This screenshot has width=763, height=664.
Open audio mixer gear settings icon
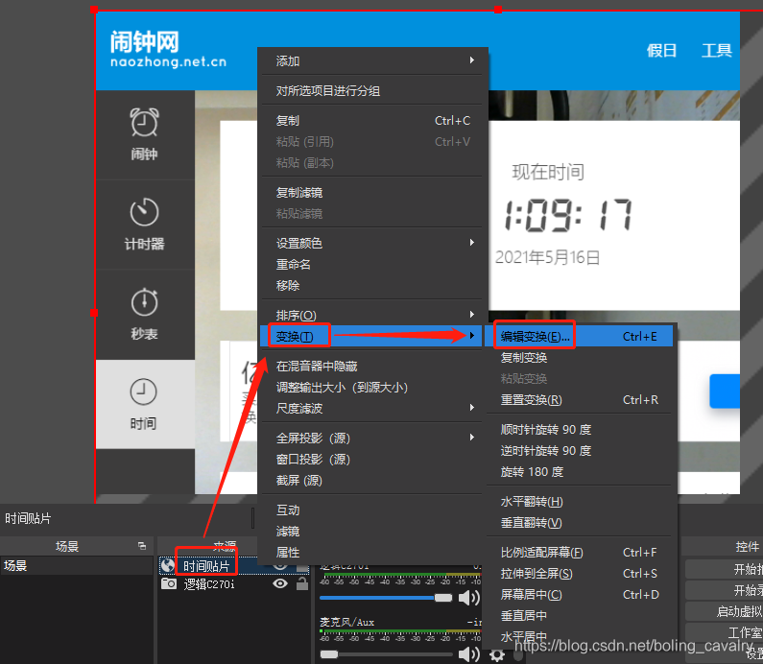[x=497, y=654]
